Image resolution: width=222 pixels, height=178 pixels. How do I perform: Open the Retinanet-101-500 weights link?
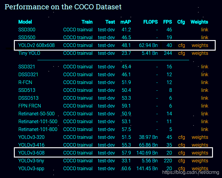pyautogui.click(x=205, y=121)
